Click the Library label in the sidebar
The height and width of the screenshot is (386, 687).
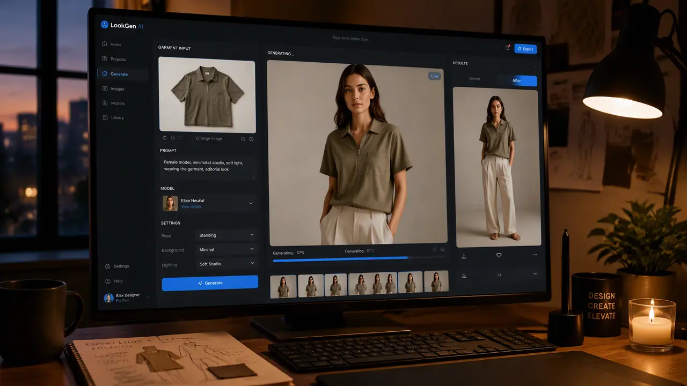(118, 117)
